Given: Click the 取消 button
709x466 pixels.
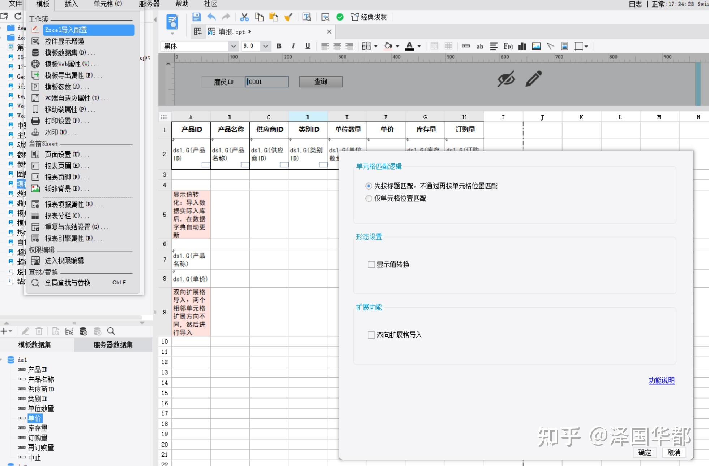Looking at the screenshot, I should (674, 452).
